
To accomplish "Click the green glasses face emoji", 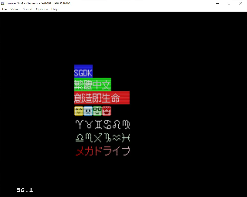I will pos(97,111).
